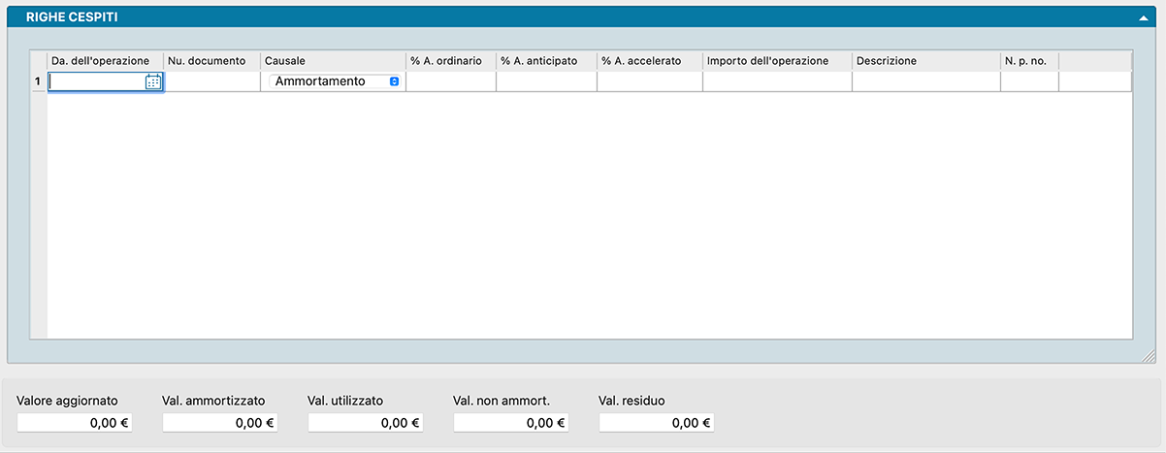Click the Val. utilizzato field
Viewport: 1166px width, 453px height.
coord(366,423)
